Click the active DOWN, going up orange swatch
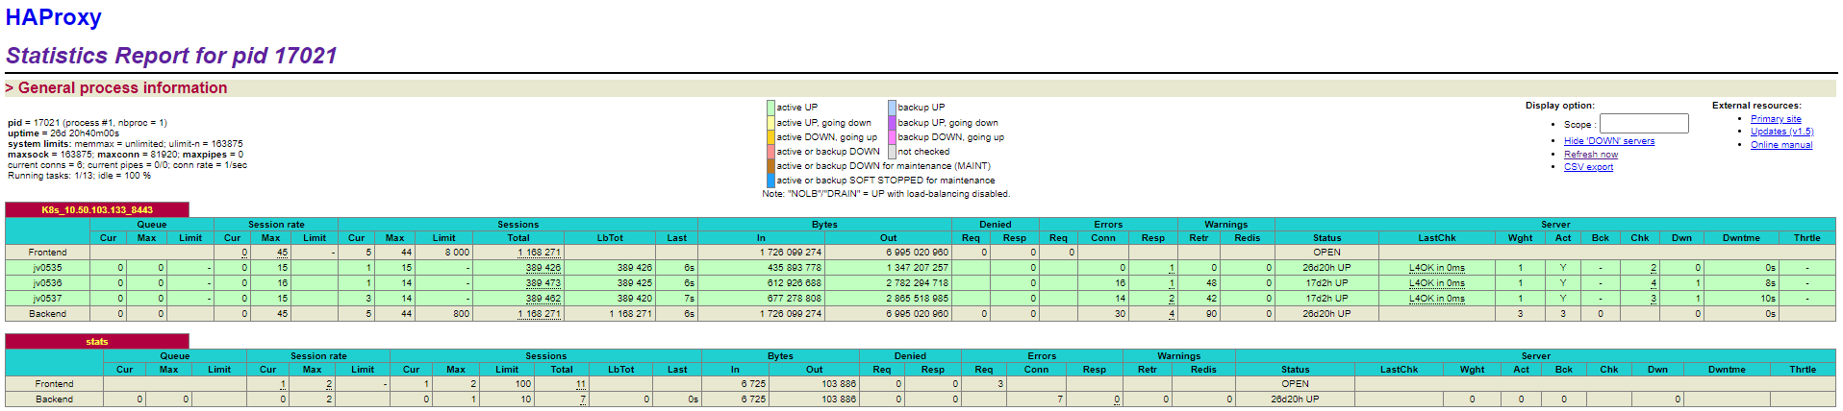The image size is (1843, 411). click(x=770, y=137)
